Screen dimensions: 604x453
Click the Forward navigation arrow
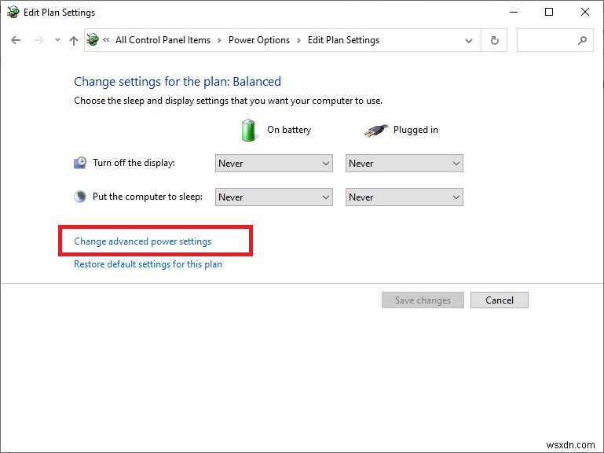pyautogui.click(x=38, y=40)
